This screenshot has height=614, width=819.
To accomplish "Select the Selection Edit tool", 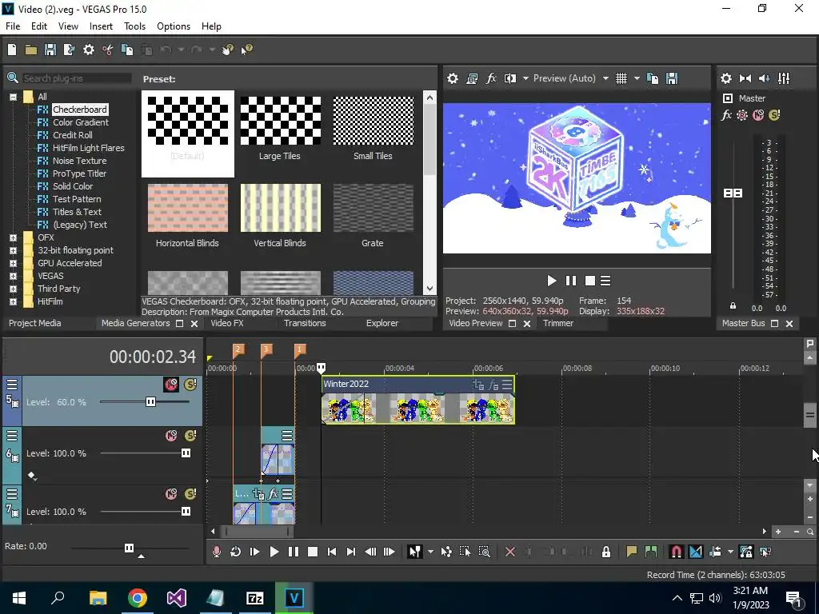I will click(465, 552).
